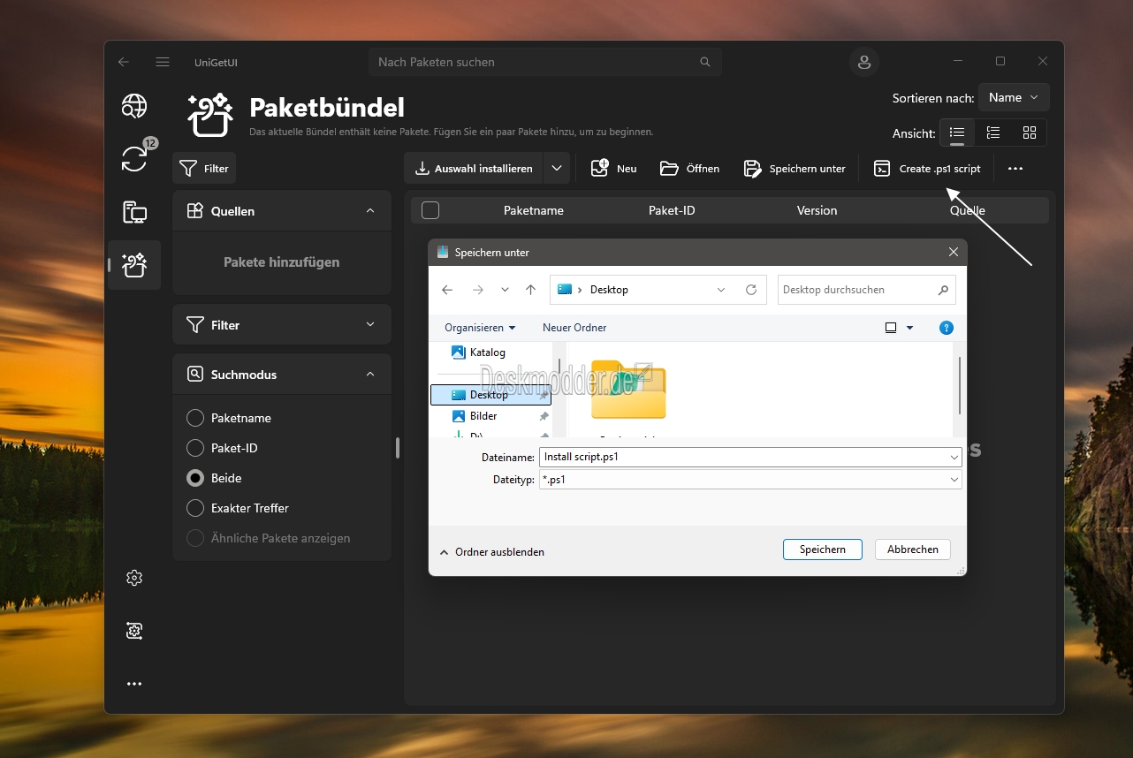Click Pakete hinzufügen in Quellen
Viewport: 1133px width, 758px height.
pyautogui.click(x=281, y=262)
